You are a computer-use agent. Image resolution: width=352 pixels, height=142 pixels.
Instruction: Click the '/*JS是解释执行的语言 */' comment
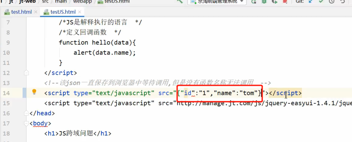click(x=100, y=23)
